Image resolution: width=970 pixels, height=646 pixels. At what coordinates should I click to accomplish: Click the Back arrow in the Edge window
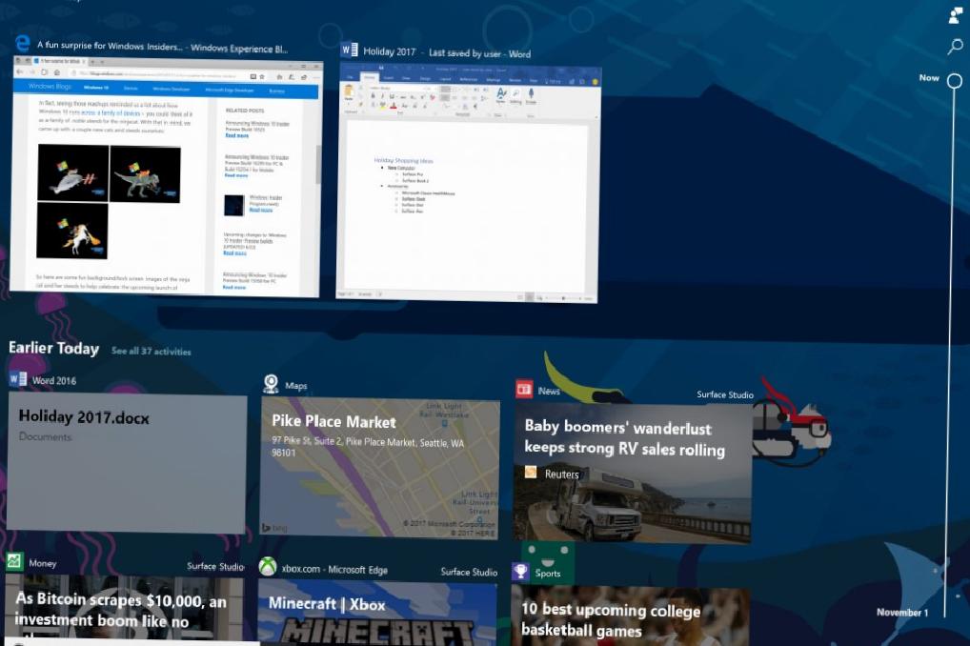[20, 73]
